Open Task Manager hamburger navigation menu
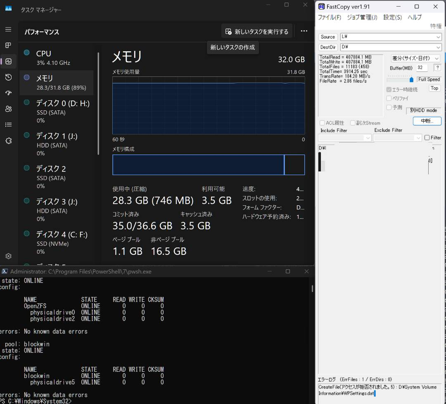Image resolution: width=446 pixels, height=404 pixels. 8,29
